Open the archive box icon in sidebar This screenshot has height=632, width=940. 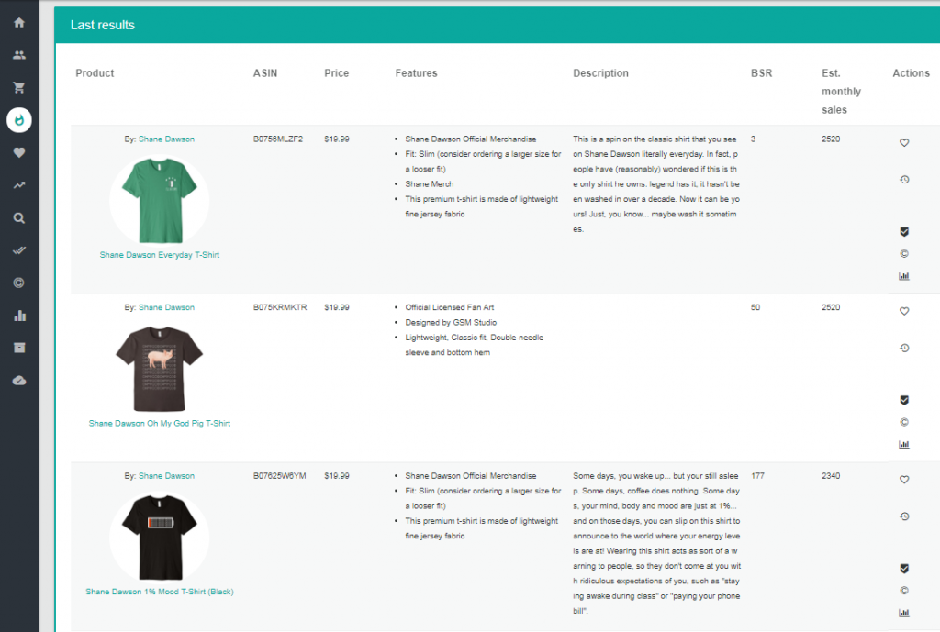[18, 348]
